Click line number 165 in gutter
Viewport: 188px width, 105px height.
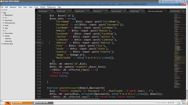pyautogui.click(x=39, y=43)
